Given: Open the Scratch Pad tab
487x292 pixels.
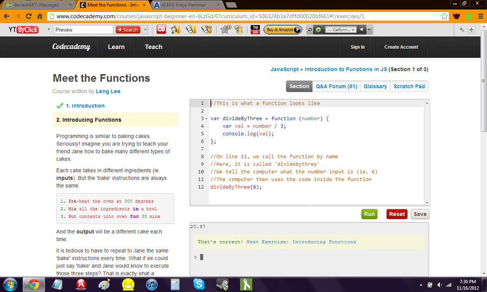Looking at the screenshot, I should [x=409, y=87].
